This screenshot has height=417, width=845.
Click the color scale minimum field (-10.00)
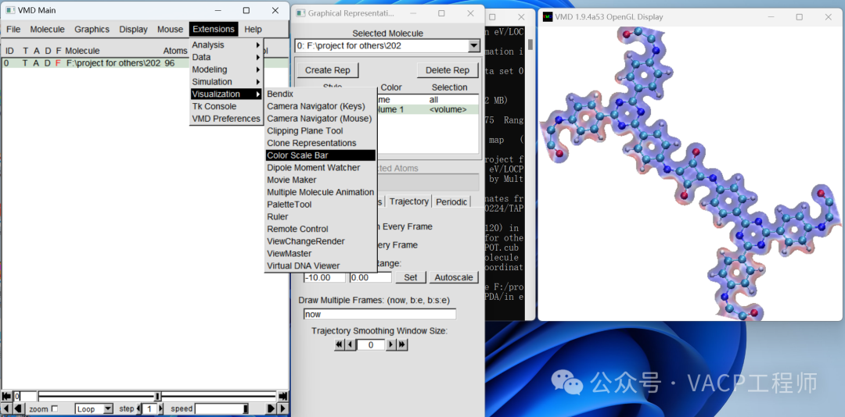tap(325, 278)
